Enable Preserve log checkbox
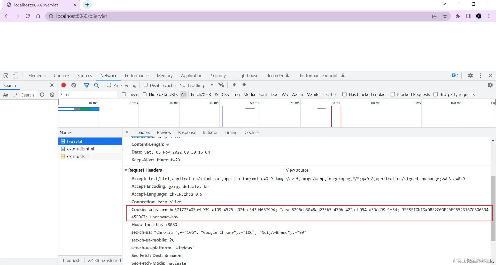The image size is (496, 265). 109,85
